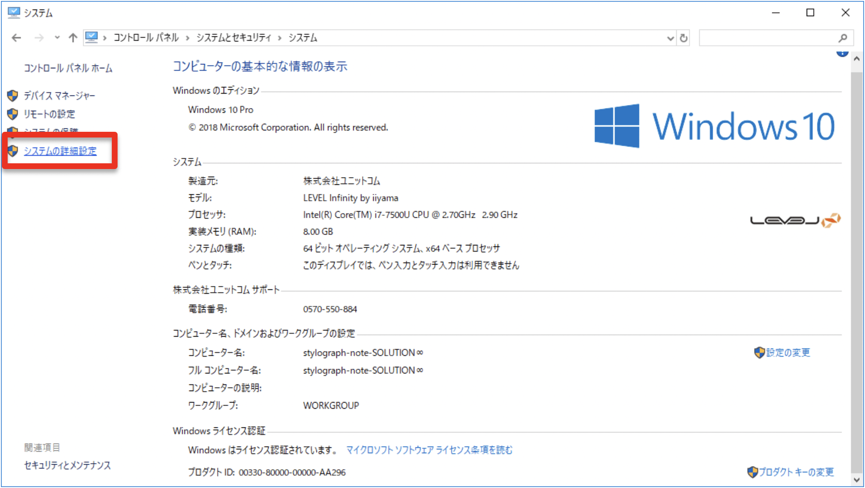The width and height of the screenshot is (865, 488).
Task: Click shield icon beside プロダクト キーの変更
Action: coord(753,472)
